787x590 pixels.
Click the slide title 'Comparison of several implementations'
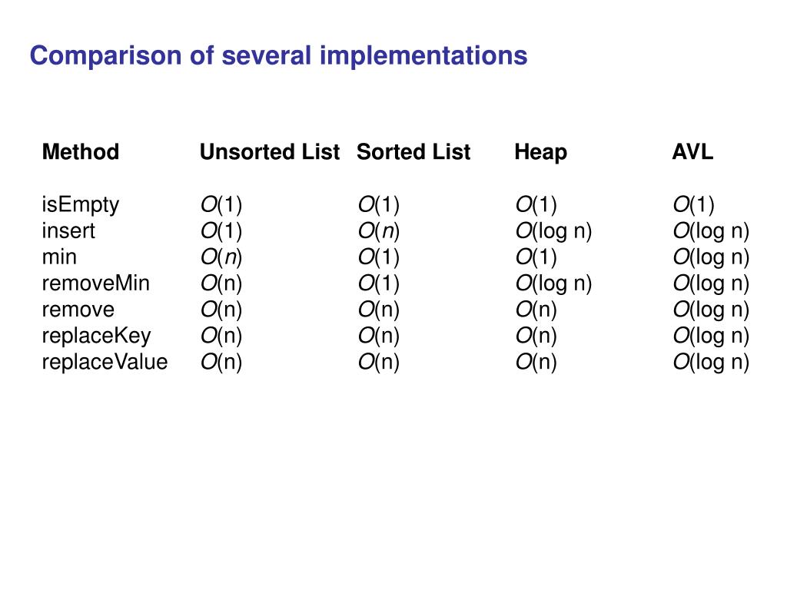(x=278, y=55)
